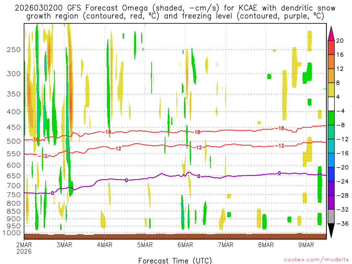
Task: Click the color bar value -32
Action: tap(342, 209)
